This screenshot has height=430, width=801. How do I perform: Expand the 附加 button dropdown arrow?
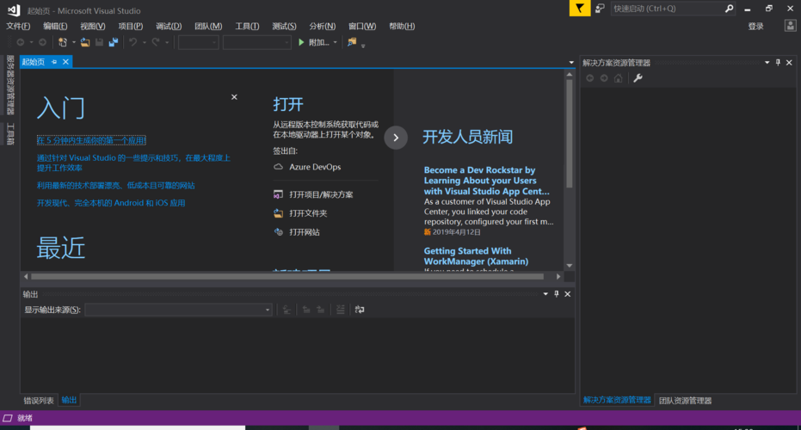click(x=336, y=42)
